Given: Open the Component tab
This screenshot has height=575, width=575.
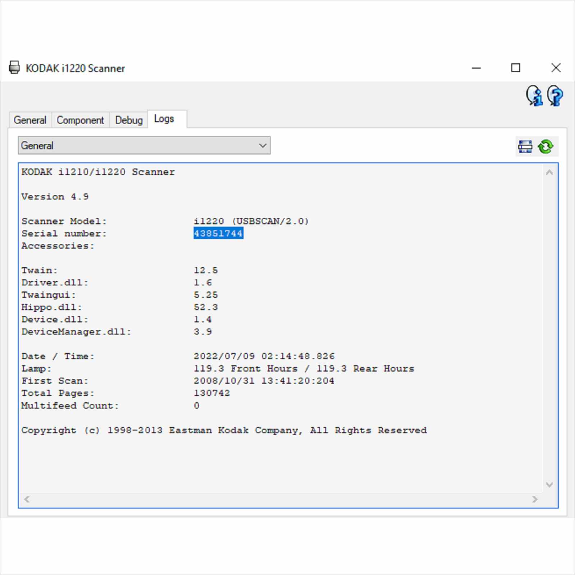Looking at the screenshot, I should click(80, 120).
